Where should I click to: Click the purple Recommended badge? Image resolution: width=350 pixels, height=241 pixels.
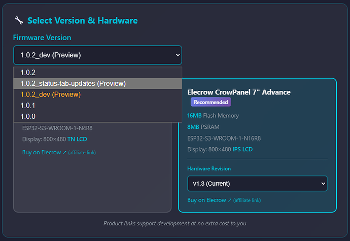(211, 102)
